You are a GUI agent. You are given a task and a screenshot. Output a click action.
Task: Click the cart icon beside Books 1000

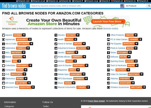[x=19, y=61]
